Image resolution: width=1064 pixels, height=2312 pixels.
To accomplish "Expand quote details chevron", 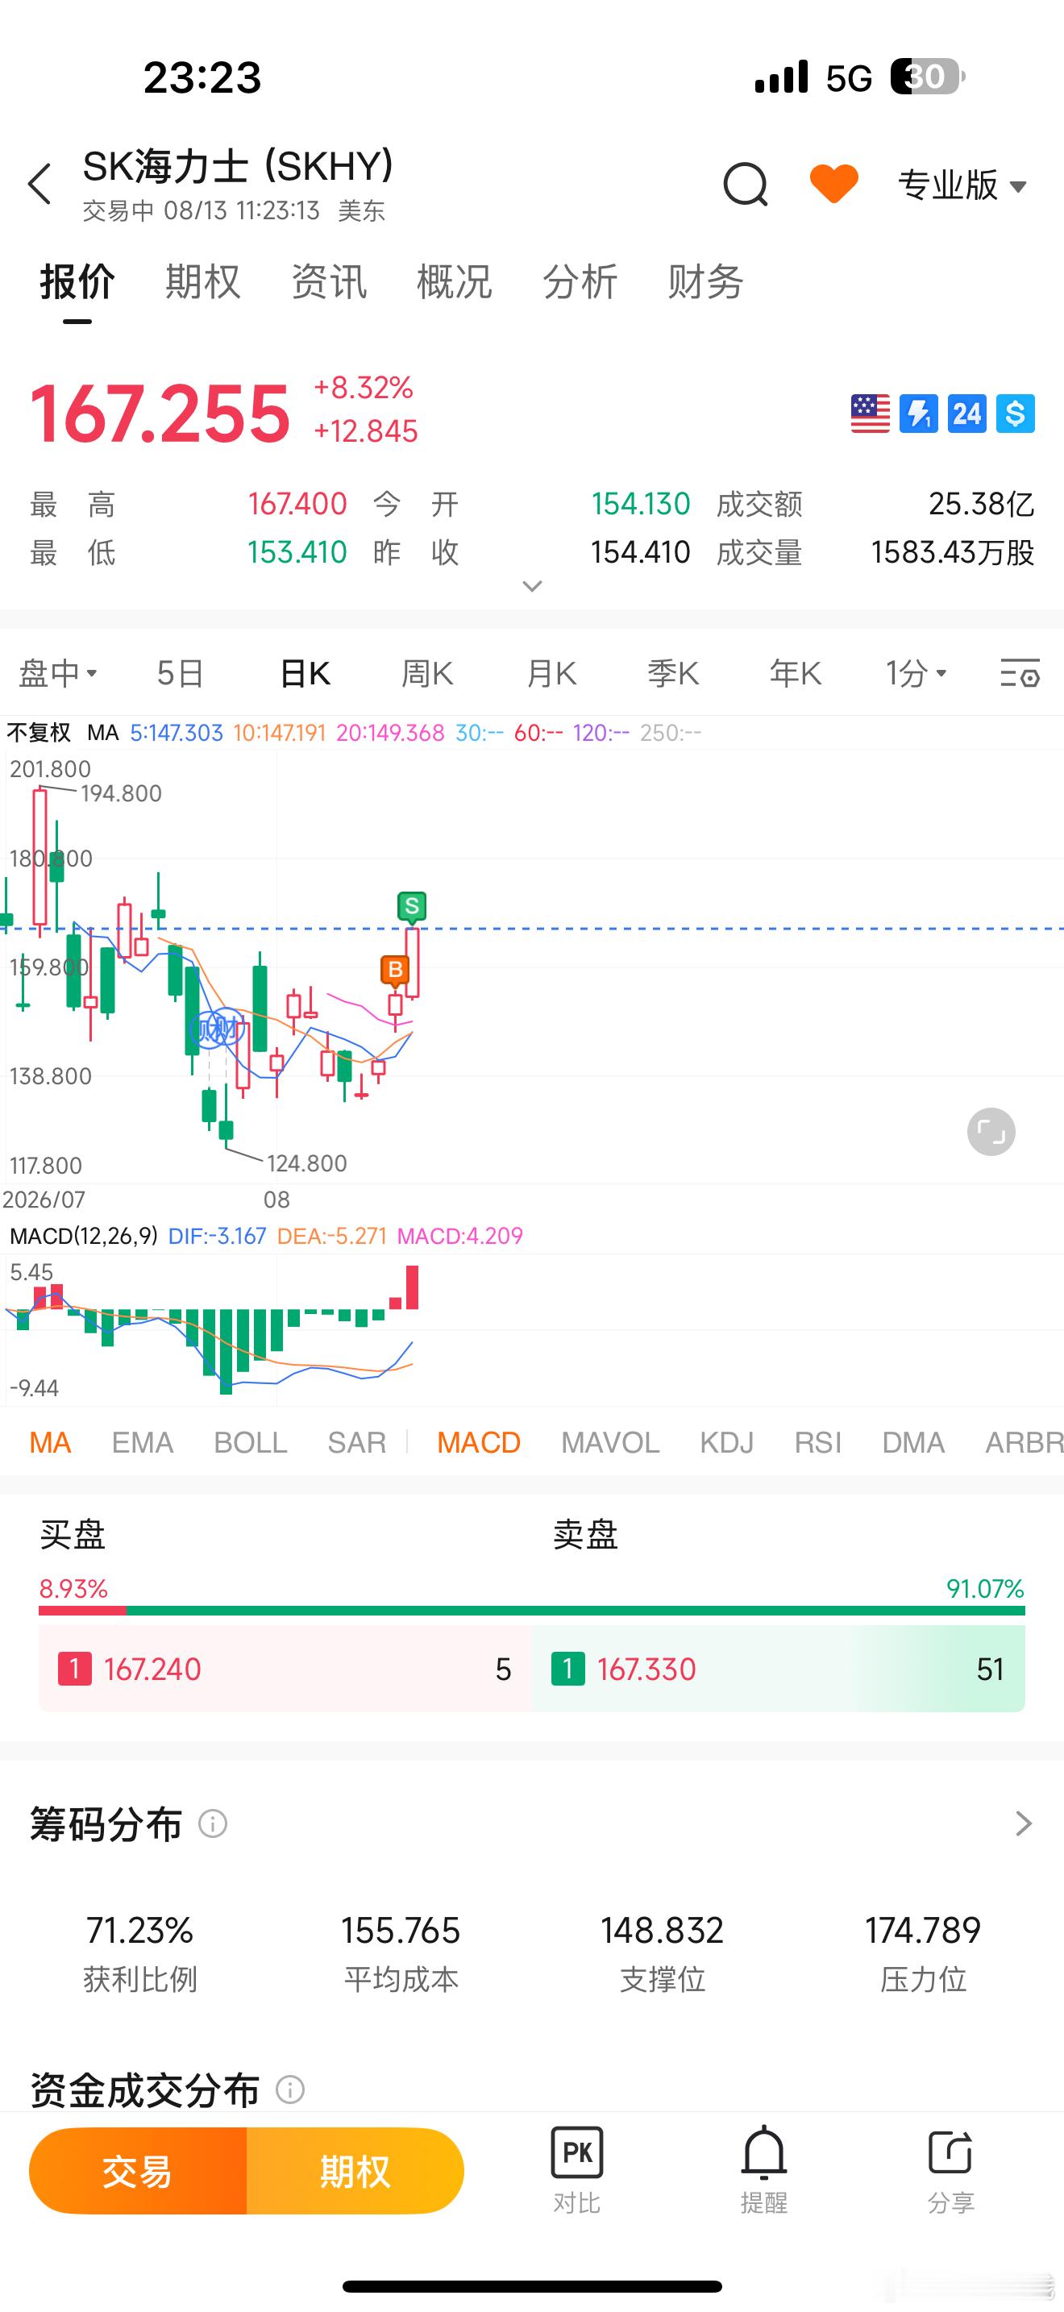I will coord(532,586).
